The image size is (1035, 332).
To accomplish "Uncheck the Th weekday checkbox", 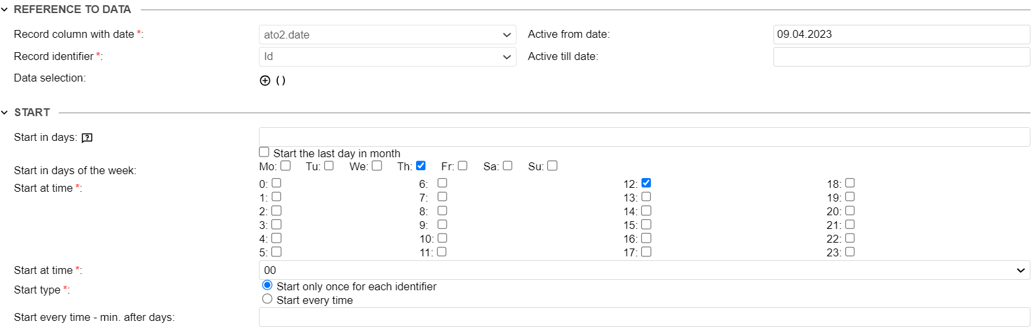I will [421, 166].
